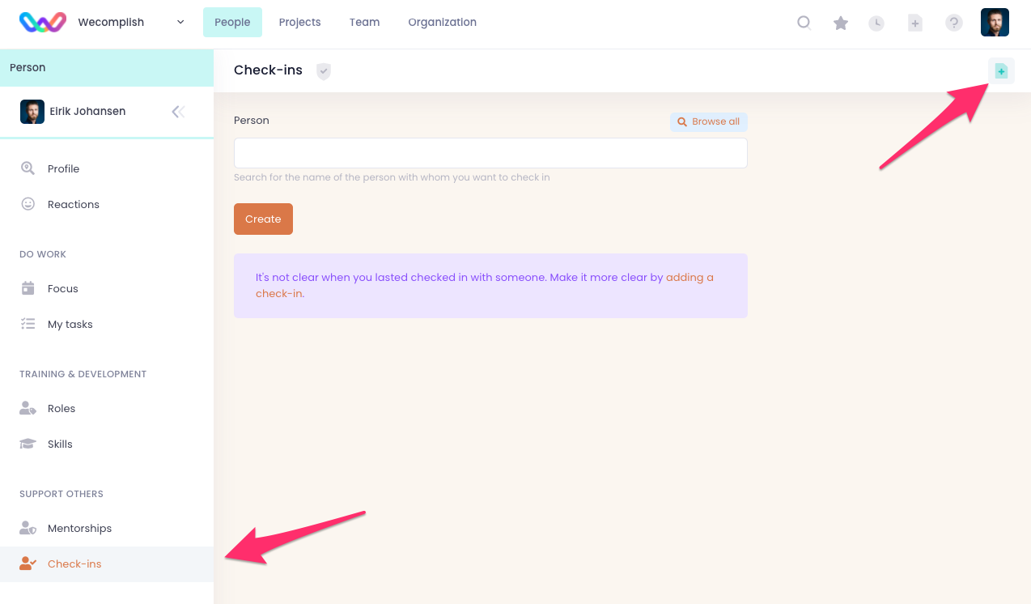Open recent history clock icon

876,23
